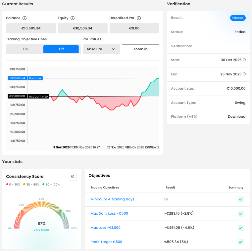The width and height of the screenshot is (252, 251).
Task: Click the Zoom in button
Action: tap(140, 49)
